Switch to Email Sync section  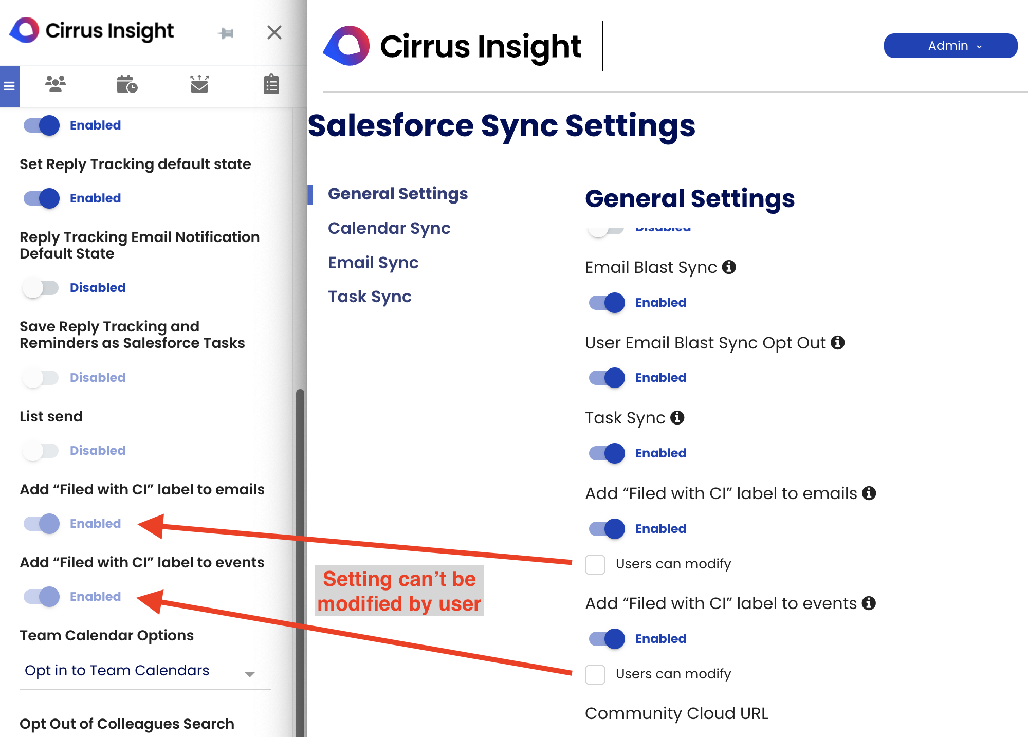pos(373,263)
